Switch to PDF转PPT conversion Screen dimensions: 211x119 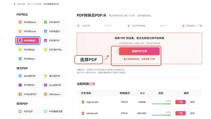(53, 22)
